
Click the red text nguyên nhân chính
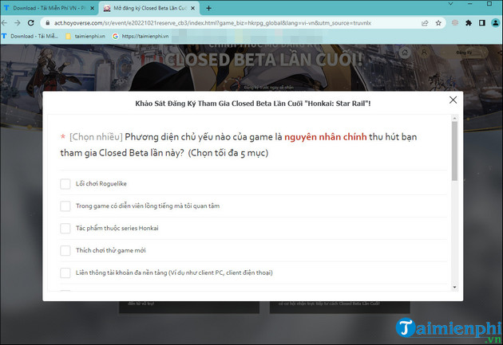coord(325,137)
